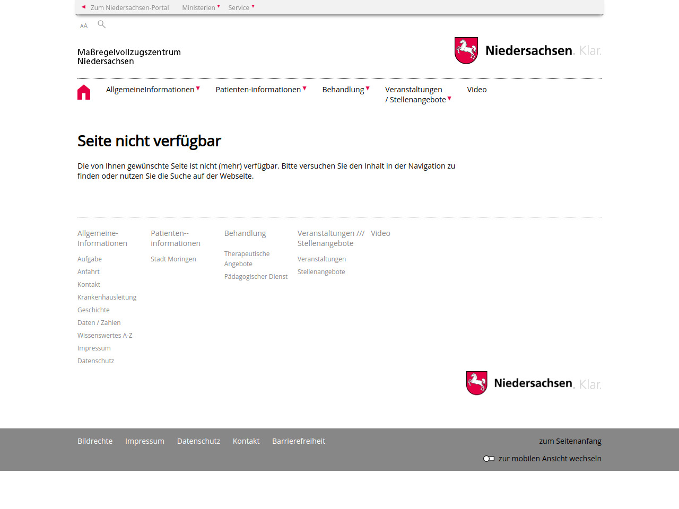Open the Allgemeine Informationen nav dropdown
679x509 pixels.
(152, 90)
